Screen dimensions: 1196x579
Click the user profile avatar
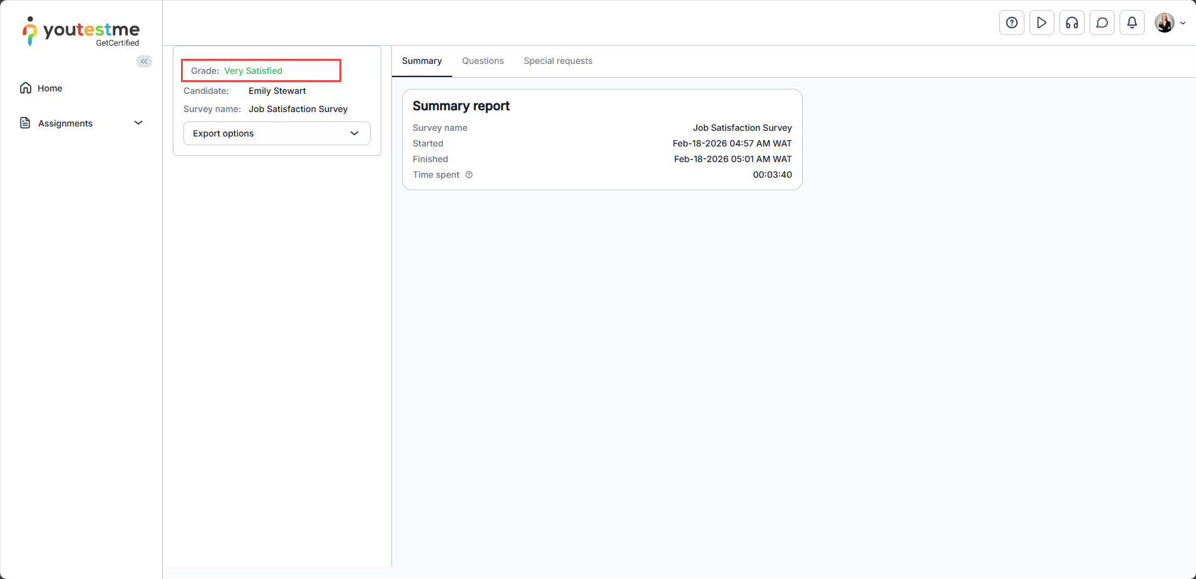point(1164,23)
